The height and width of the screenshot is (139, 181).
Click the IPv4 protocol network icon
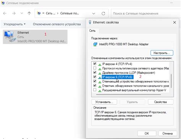tap(100, 64)
